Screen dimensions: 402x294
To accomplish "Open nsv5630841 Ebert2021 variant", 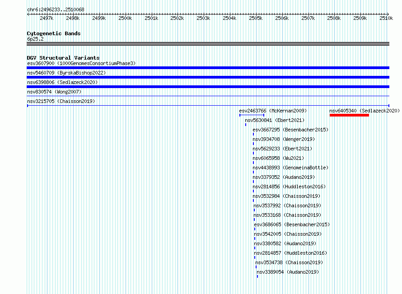I will (x=275, y=120).
